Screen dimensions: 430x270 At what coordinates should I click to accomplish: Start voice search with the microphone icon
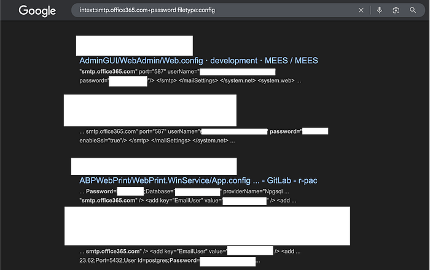pyautogui.click(x=379, y=10)
